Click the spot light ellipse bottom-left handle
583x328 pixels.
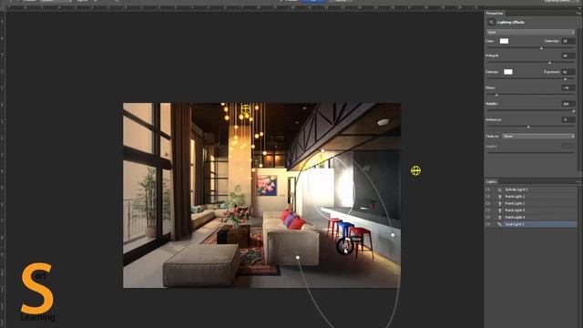click(x=298, y=257)
